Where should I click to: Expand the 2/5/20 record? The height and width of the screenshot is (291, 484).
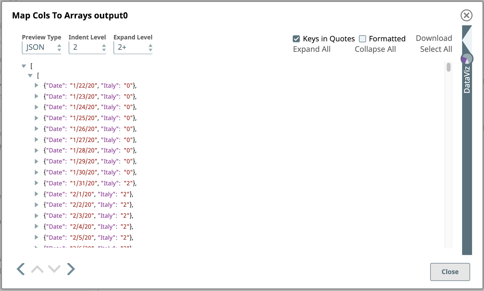[x=36, y=237]
